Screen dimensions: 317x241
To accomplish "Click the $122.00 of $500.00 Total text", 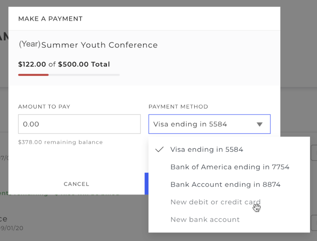I will [64, 64].
